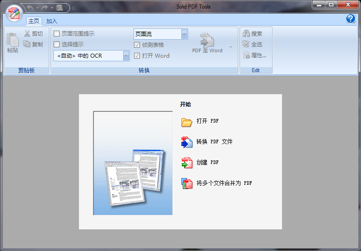Screen dimensions: 361x251
Task: Click the 将多个文件合并为 PDF icon
Action: 187,183
